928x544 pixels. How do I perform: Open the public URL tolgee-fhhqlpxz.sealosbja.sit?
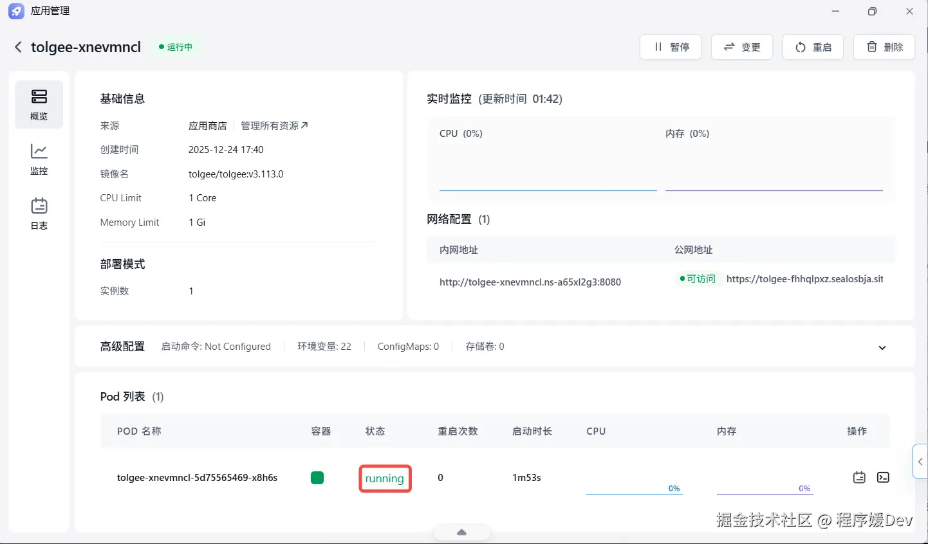805,278
